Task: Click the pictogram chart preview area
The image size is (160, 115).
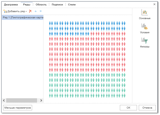Action: click(88, 59)
